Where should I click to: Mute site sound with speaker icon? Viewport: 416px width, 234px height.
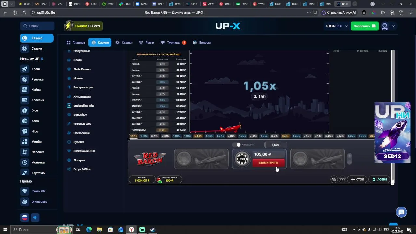pos(35,217)
